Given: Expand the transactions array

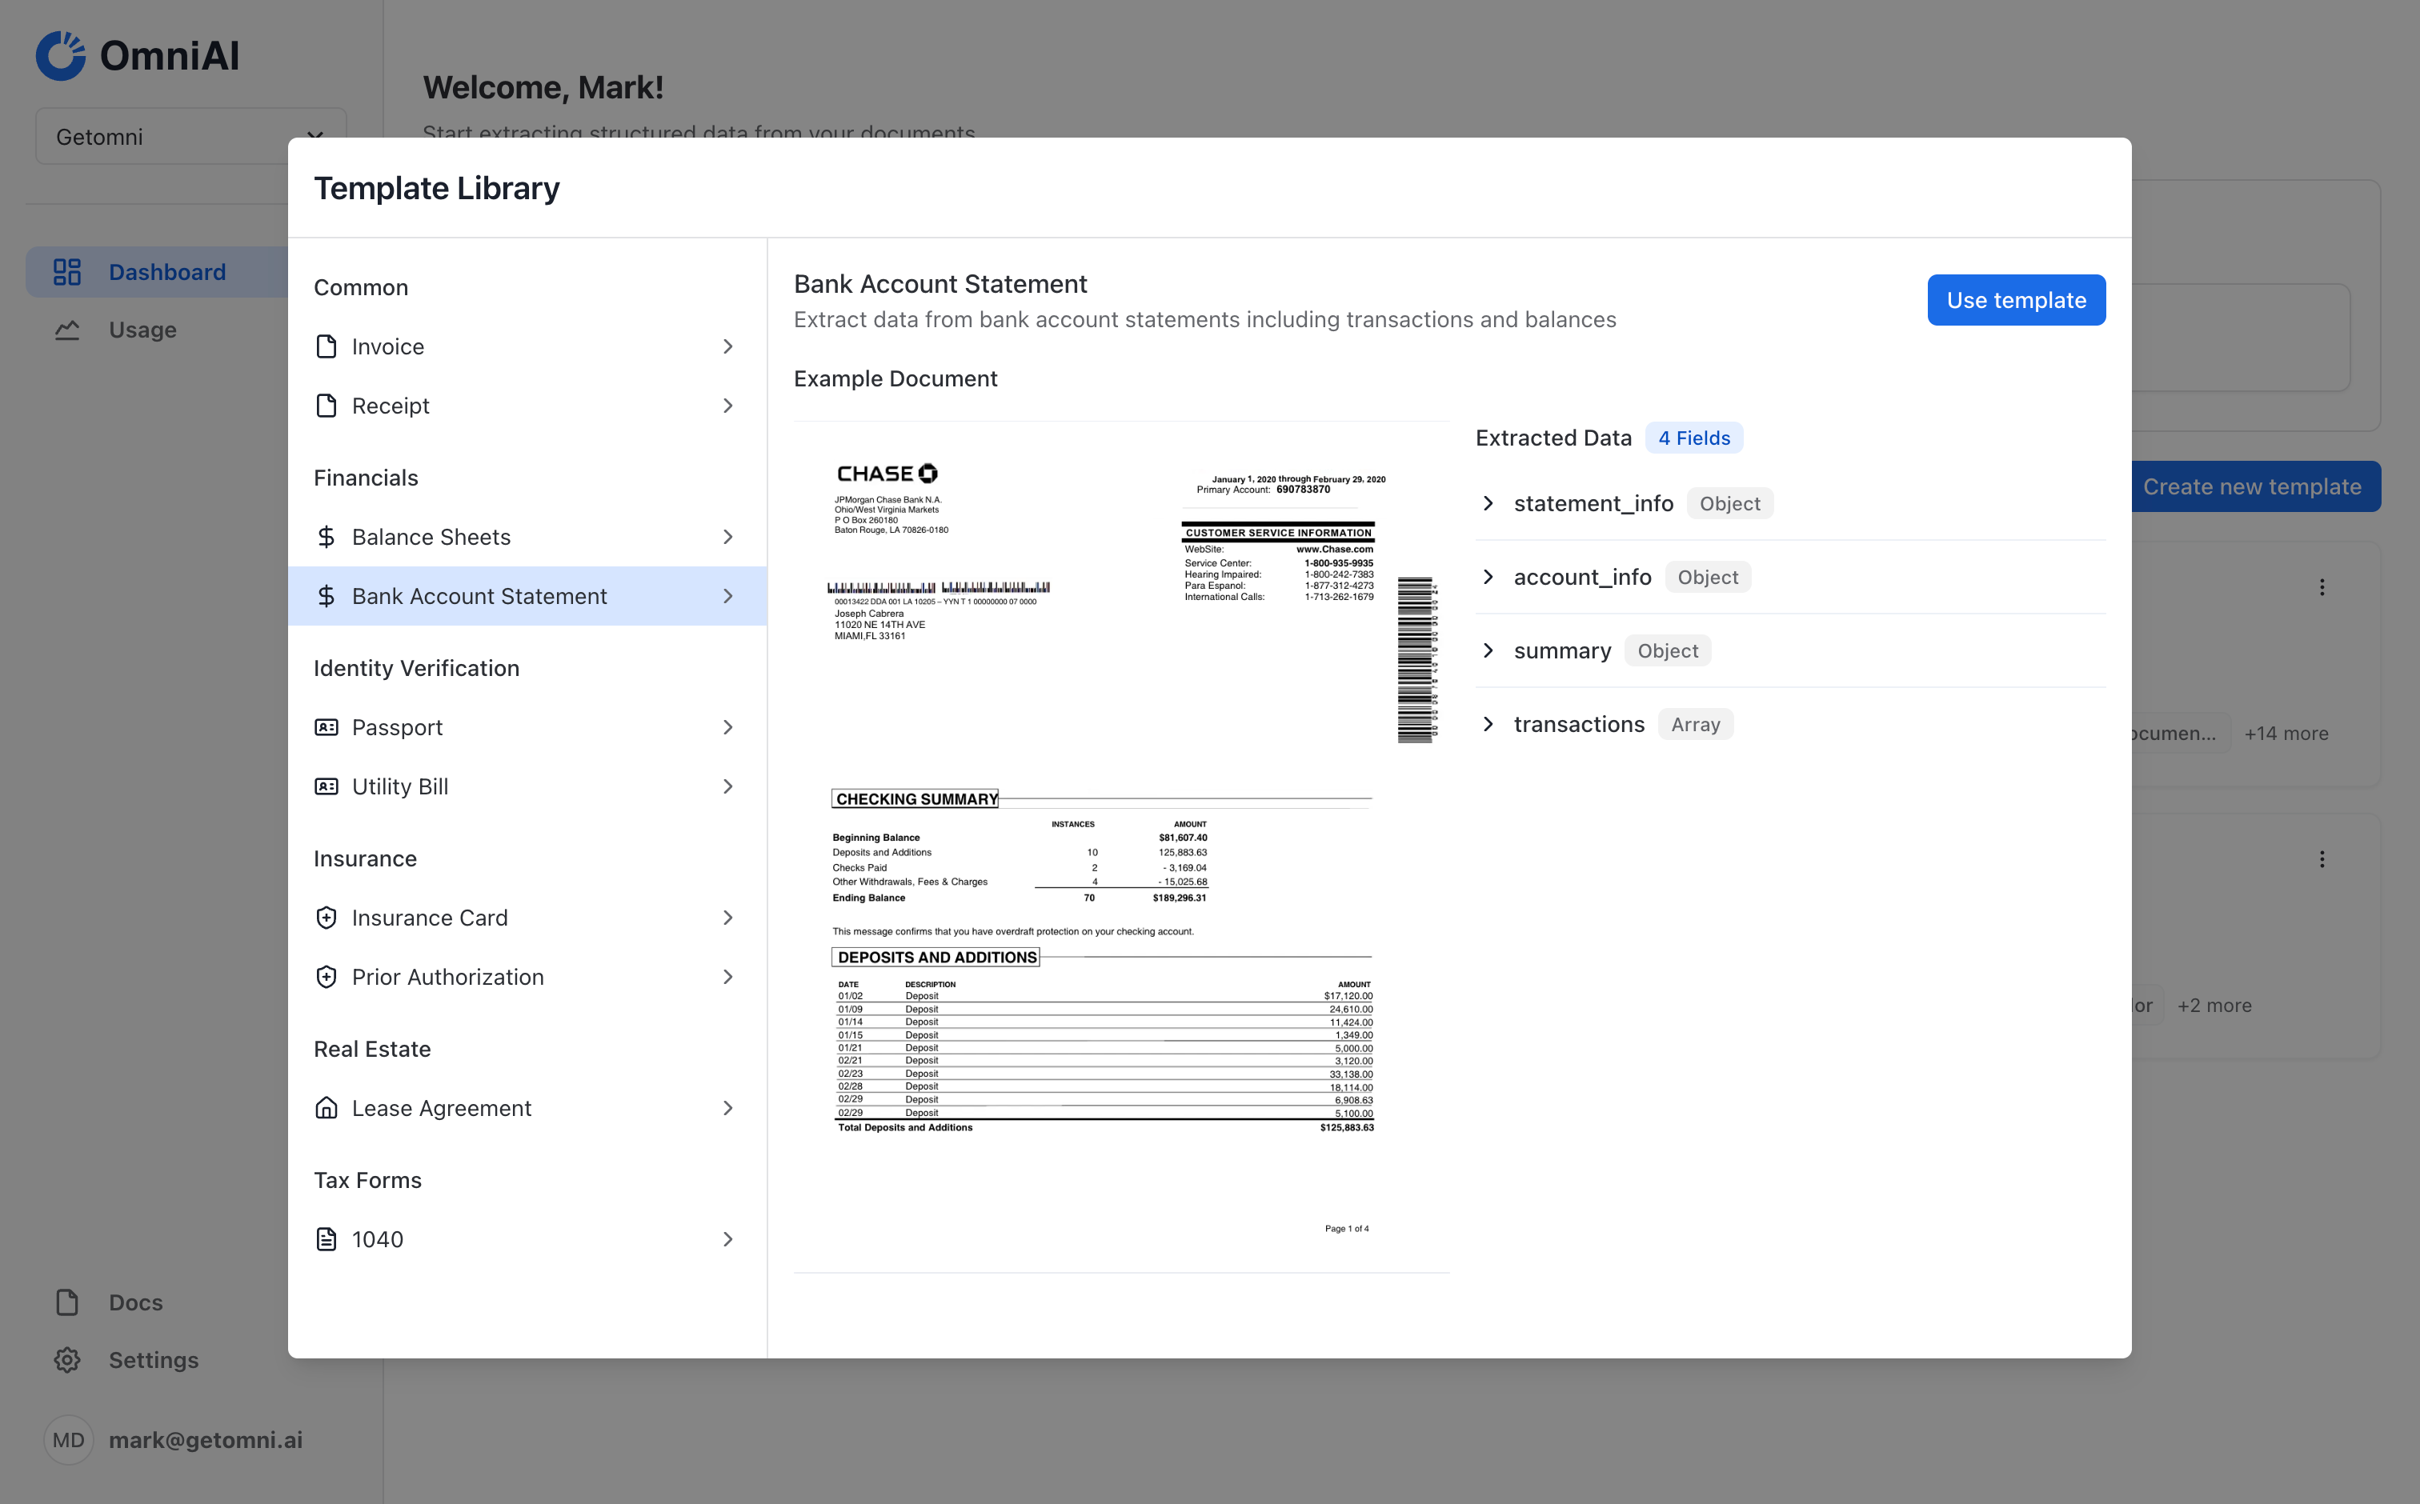Looking at the screenshot, I should (1489, 724).
